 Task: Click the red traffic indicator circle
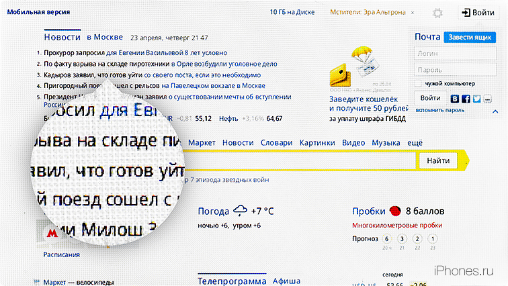coord(395,211)
